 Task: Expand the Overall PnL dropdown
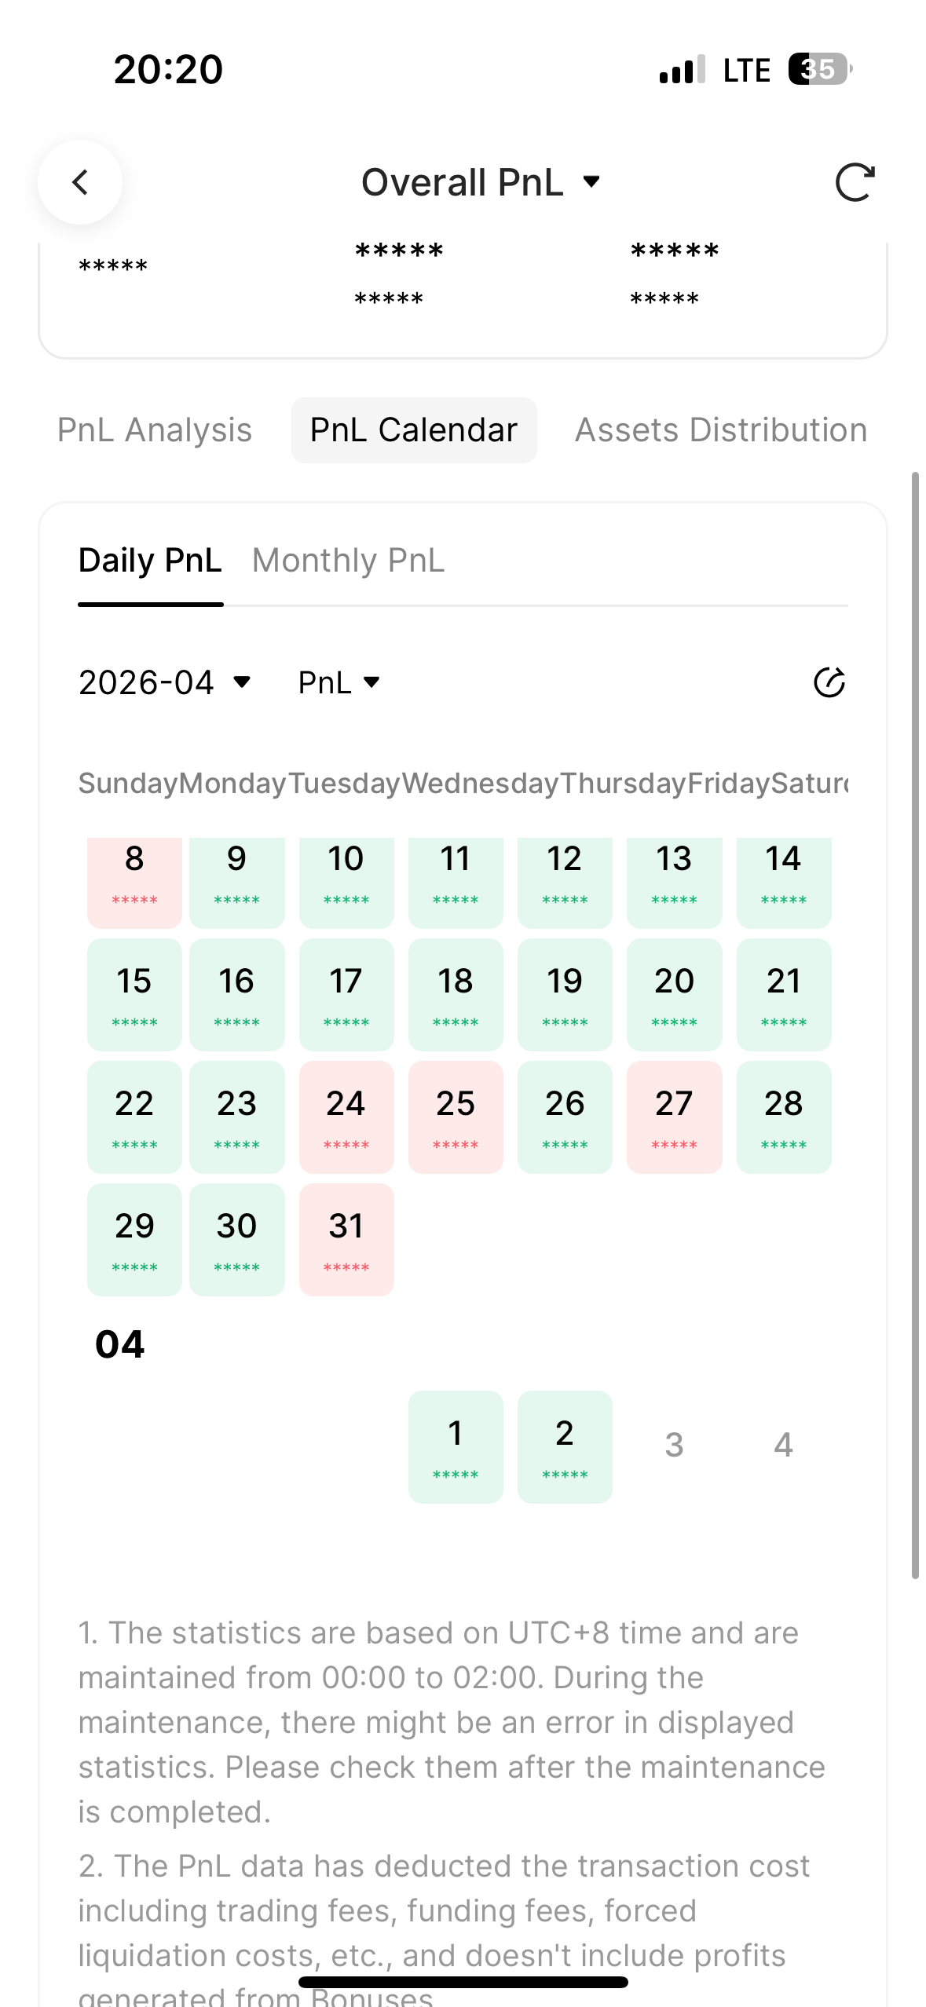(481, 182)
